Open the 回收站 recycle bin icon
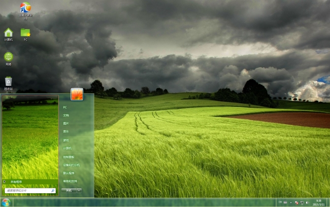330x207 pixels. (8, 83)
